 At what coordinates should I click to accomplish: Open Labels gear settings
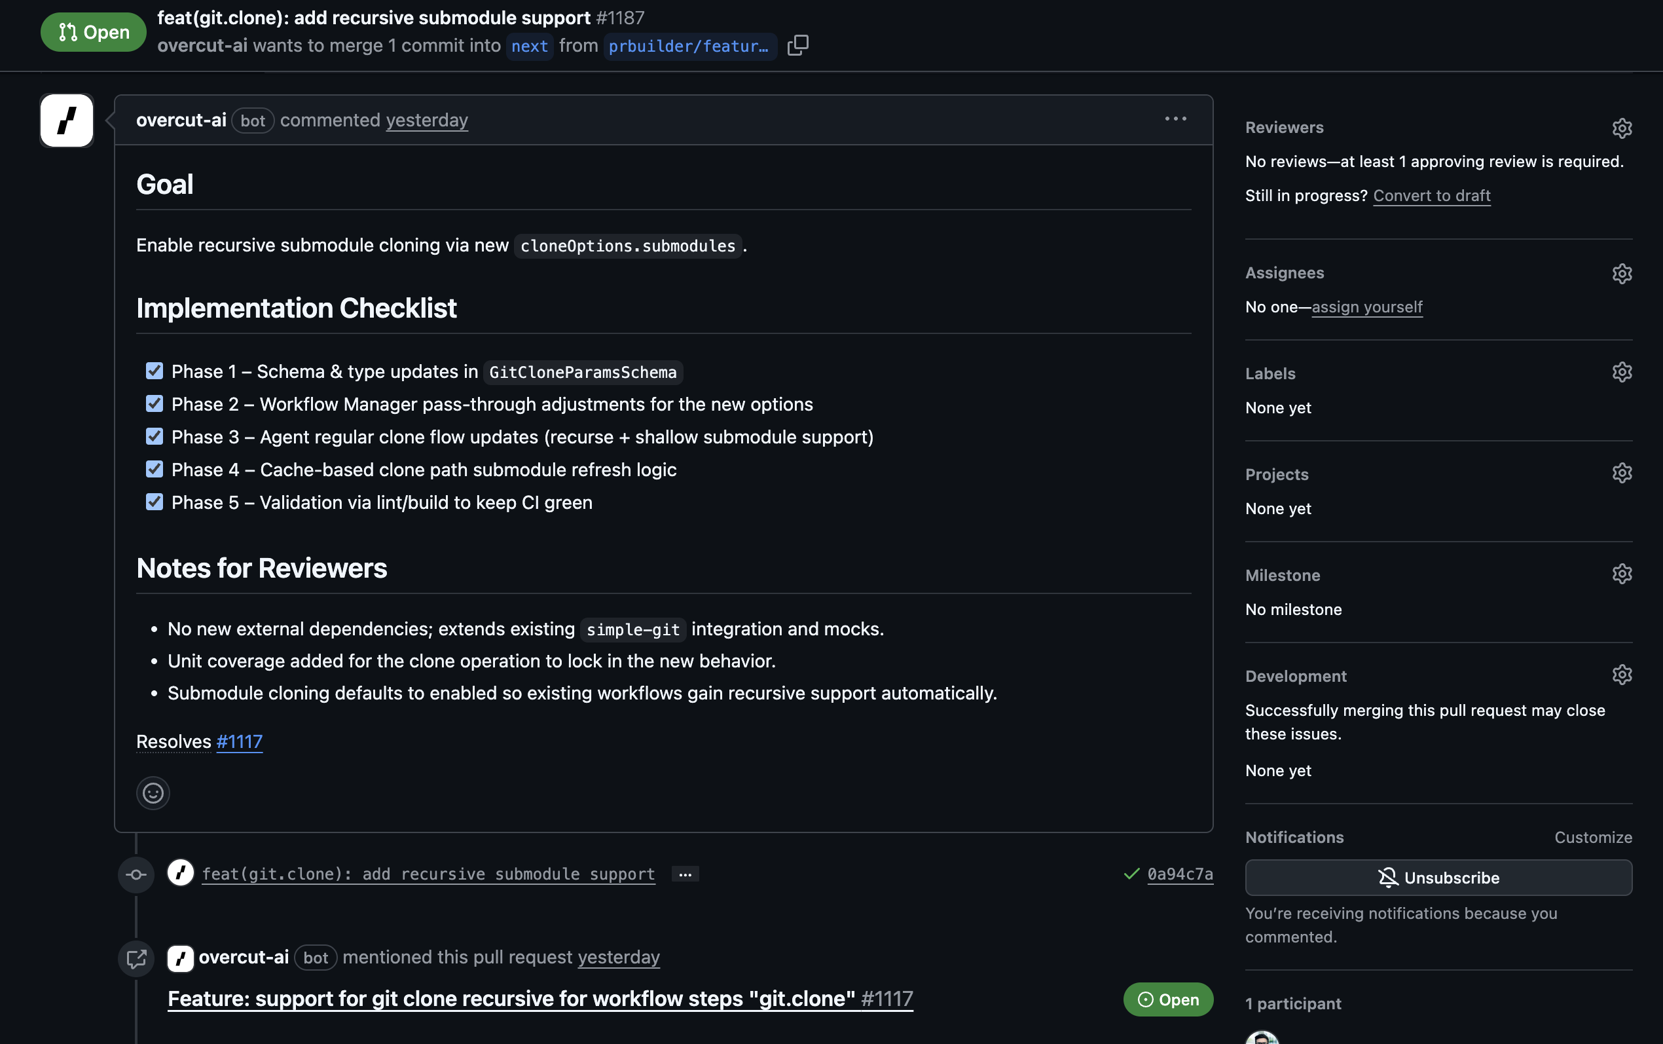tap(1622, 373)
